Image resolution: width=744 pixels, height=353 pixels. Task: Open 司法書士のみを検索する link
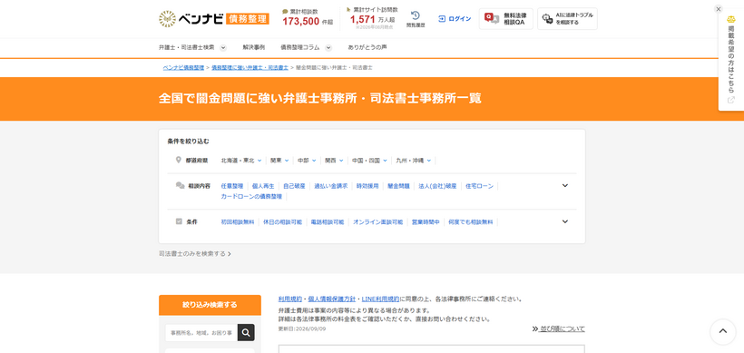click(x=195, y=254)
